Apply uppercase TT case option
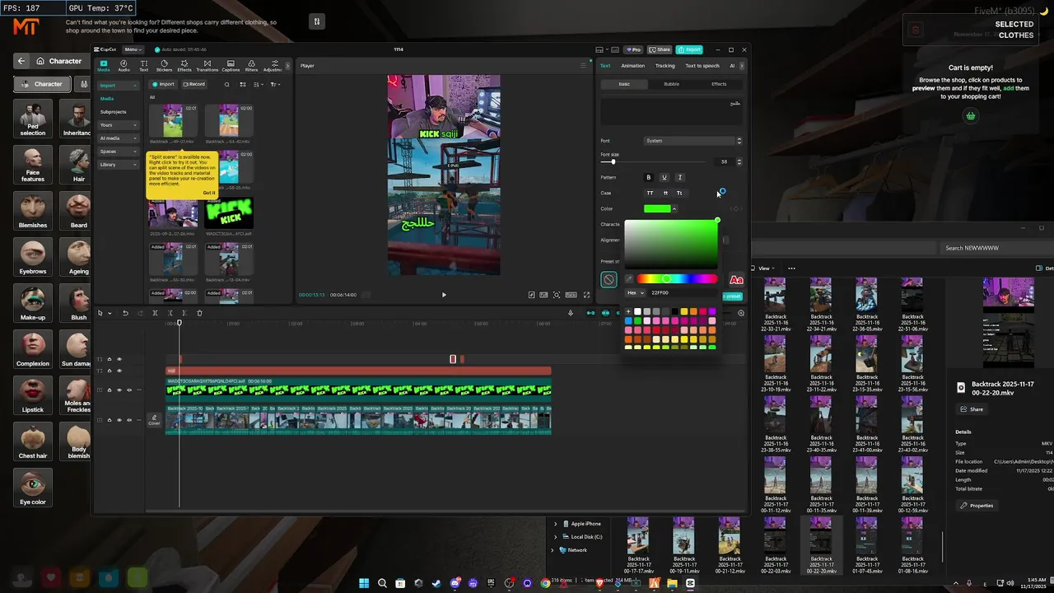1054x593 pixels. (650, 193)
